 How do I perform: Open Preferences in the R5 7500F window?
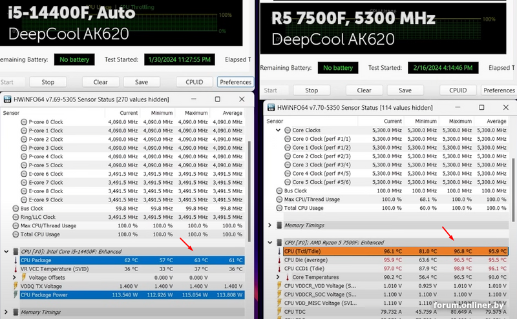point(499,90)
